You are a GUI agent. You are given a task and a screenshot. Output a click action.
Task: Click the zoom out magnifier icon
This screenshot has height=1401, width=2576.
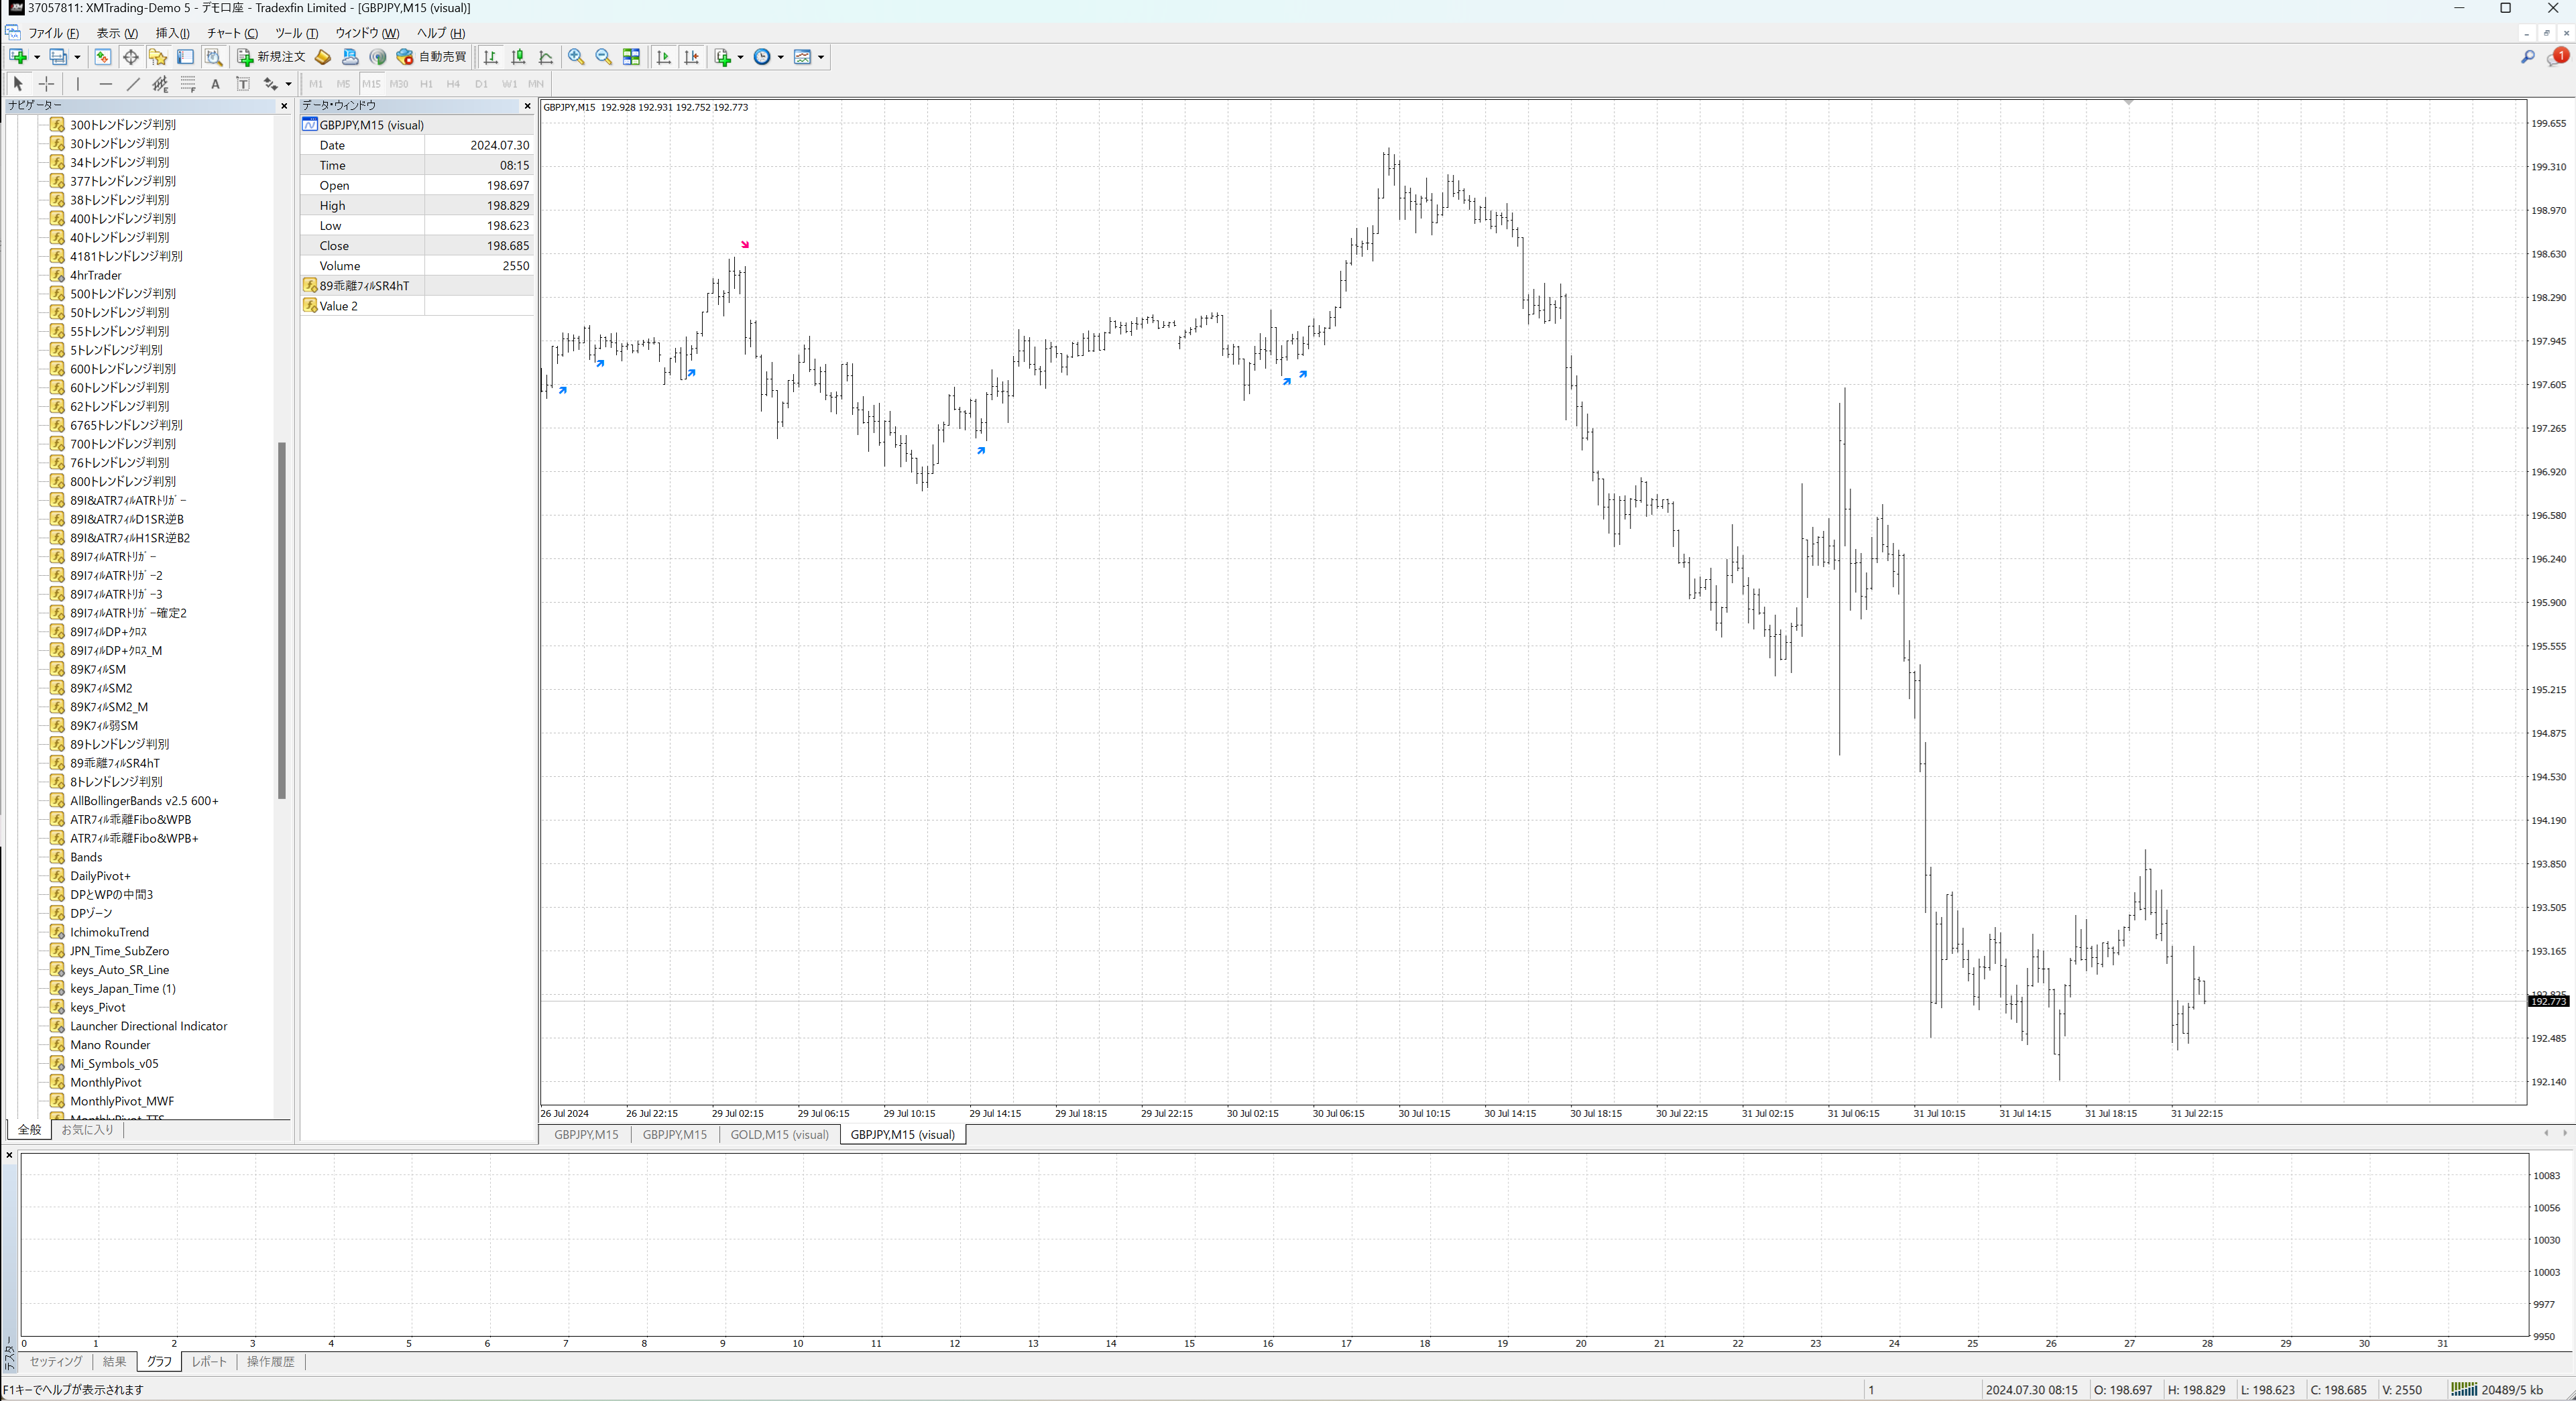point(603,57)
